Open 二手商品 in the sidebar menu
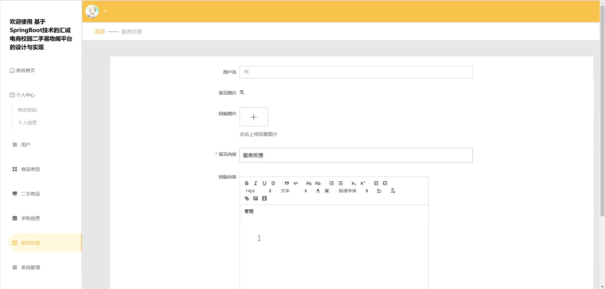The width and height of the screenshot is (605, 289). click(30, 194)
